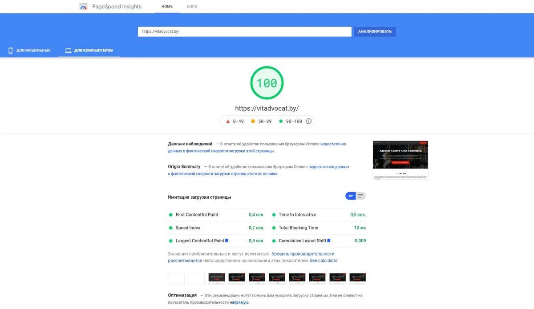The height and width of the screenshot is (309, 534).
Task: Click the Speed Index value 0,7 сек.
Action: (256, 228)
